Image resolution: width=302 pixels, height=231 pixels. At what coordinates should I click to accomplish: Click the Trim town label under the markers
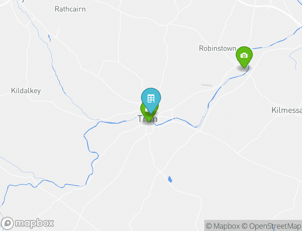coord(148,119)
